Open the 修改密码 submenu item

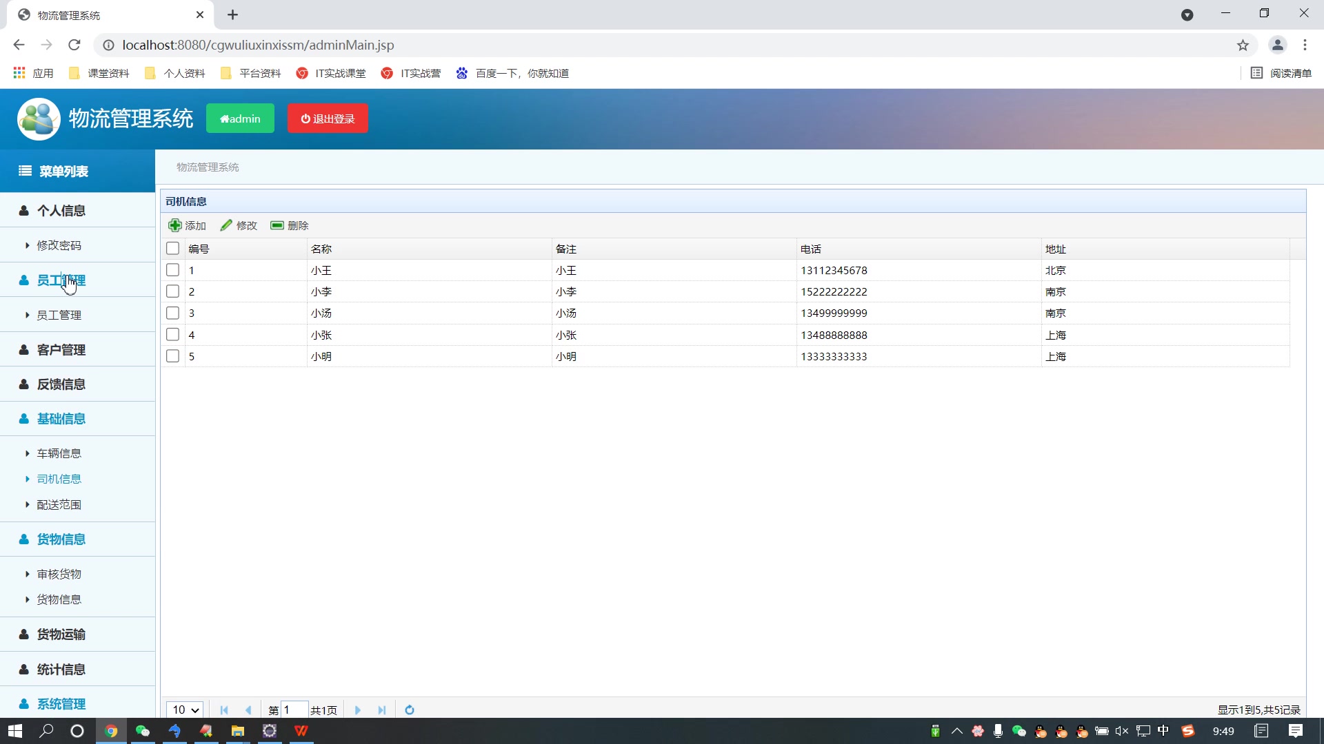[x=59, y=245]
